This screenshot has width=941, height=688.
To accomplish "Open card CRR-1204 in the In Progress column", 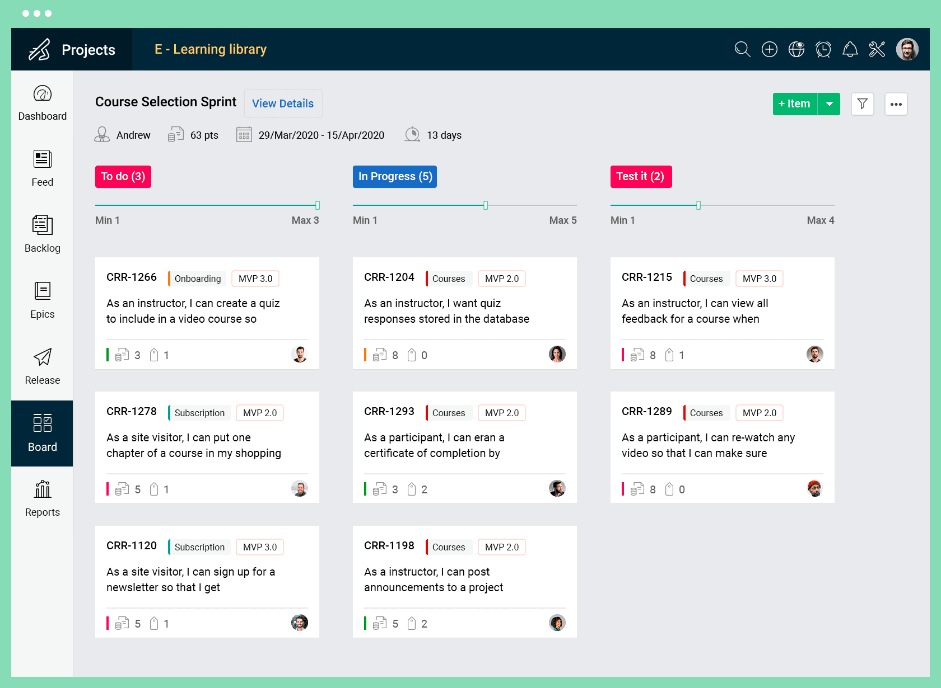I will [x=465, y=311].
